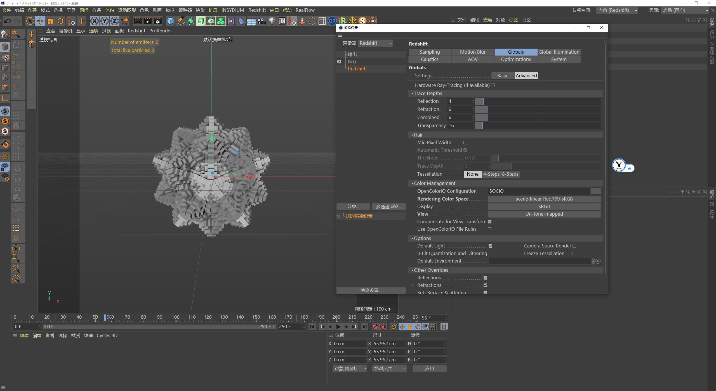This screenshot has width=716, height=391.
Task: Uncheck Default Light option
Action: coord(491,246)
